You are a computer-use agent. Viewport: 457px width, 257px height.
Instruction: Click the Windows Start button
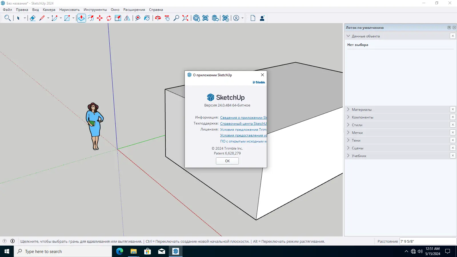point(7,251)
